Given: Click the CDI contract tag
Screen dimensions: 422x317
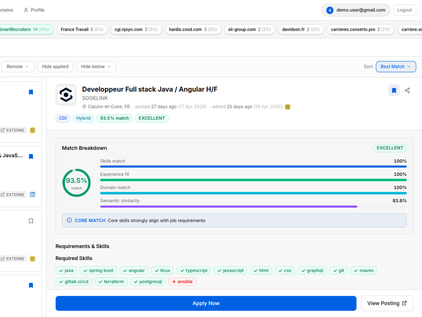Looking at the screenshot, I should pyautogui.click(x=63, y=118).
